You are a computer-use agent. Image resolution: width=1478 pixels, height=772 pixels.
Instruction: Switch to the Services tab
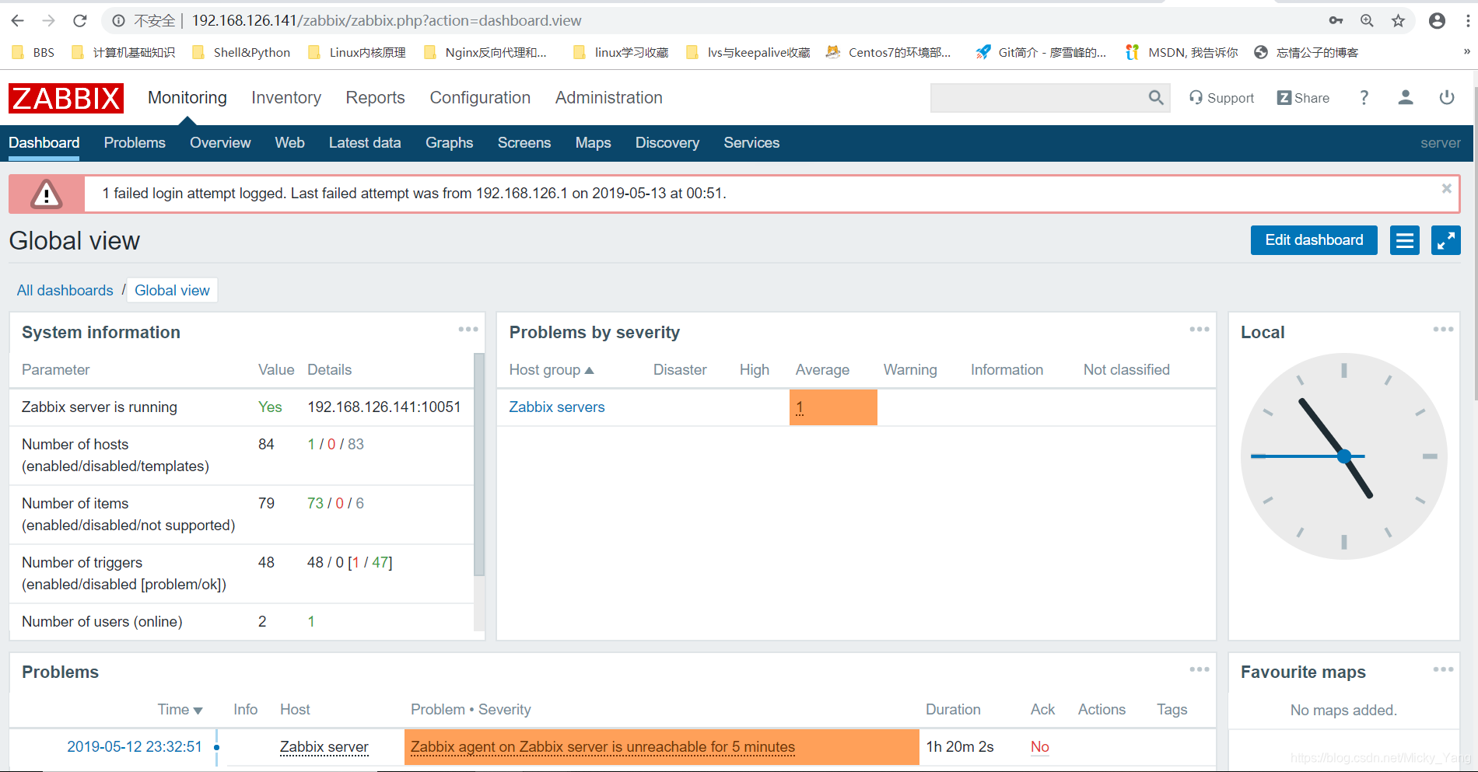pos(751,143)
